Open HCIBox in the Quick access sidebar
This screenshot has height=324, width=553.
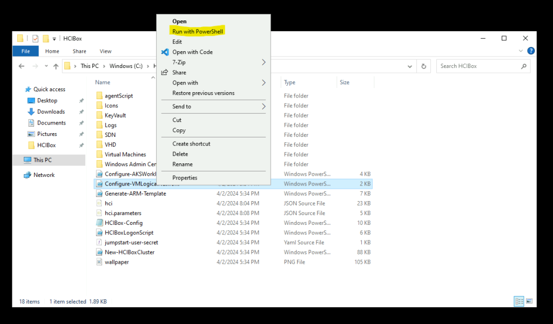46,145
